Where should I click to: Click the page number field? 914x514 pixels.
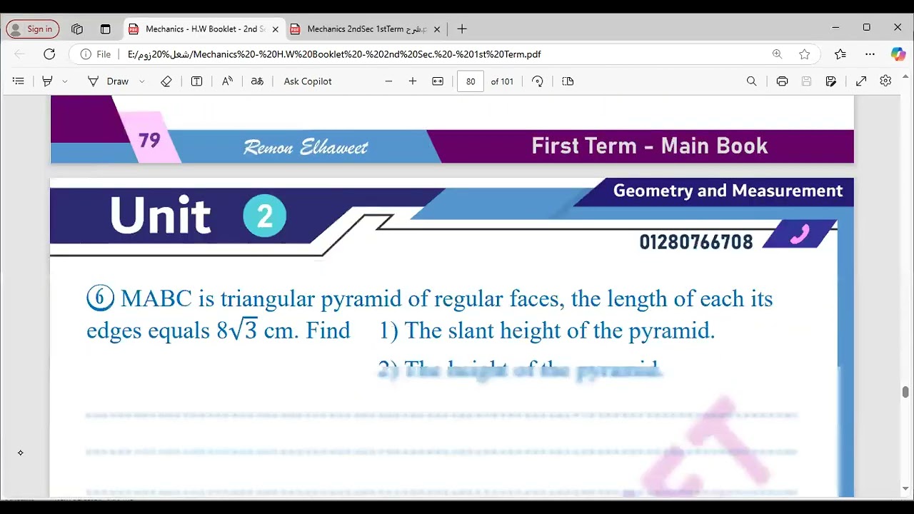click(471, 81)
